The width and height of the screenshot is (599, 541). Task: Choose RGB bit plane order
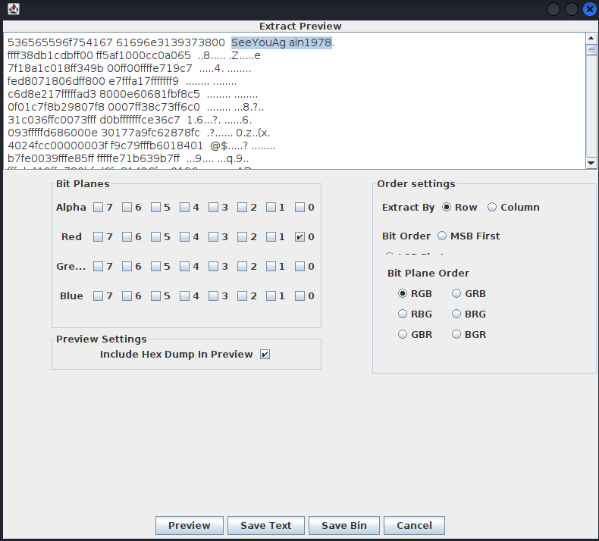tap(403, 293)
